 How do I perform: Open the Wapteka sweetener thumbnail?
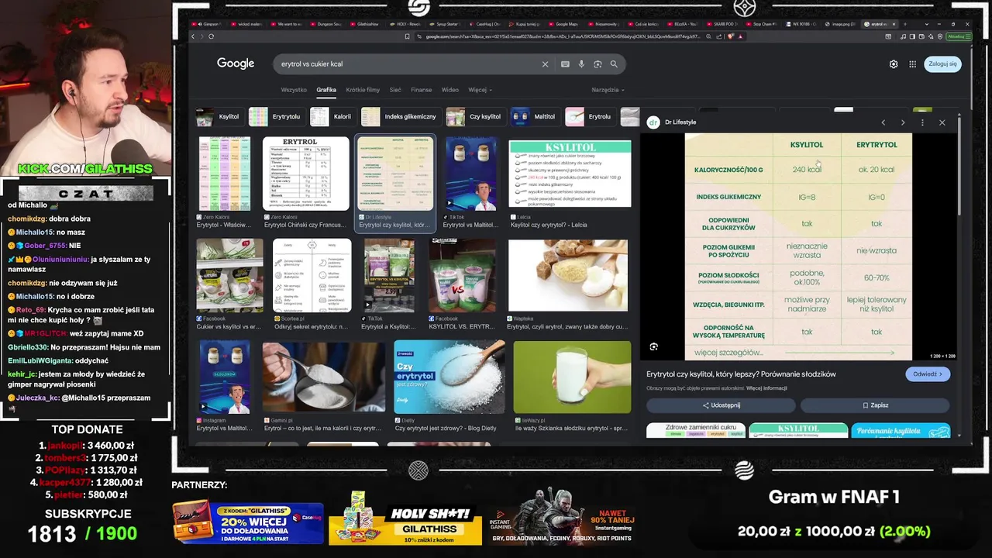568,275
